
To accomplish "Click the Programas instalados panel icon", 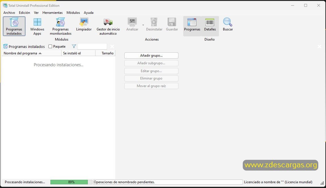I will 5,46.
